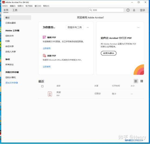Select 最近 in the sidebar
Viewport: 150px width, 144px height.
[x=17, y=18]
